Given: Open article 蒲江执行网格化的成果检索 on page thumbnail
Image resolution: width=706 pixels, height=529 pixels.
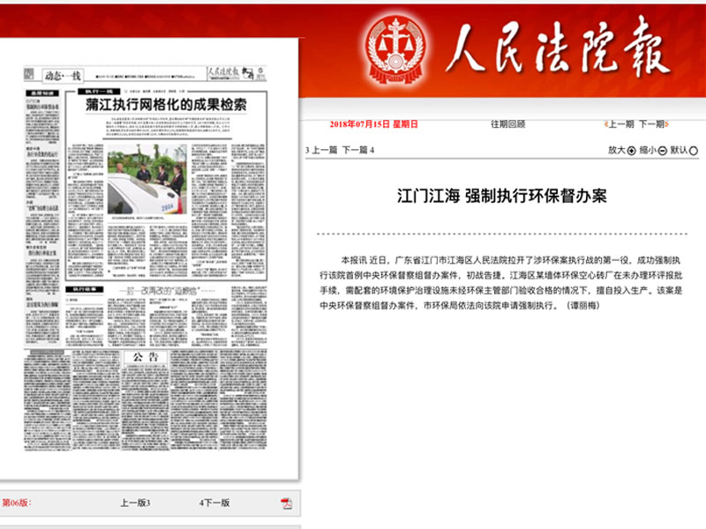Looking at the screenshot, I should [166, 105].
